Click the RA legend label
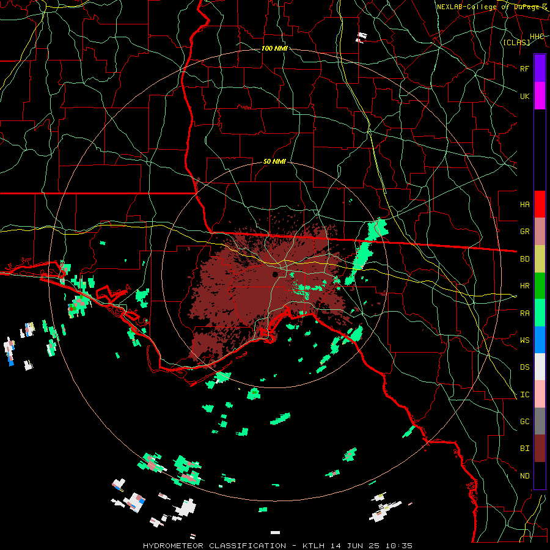 pyautogui.click(x=524, y=313)
